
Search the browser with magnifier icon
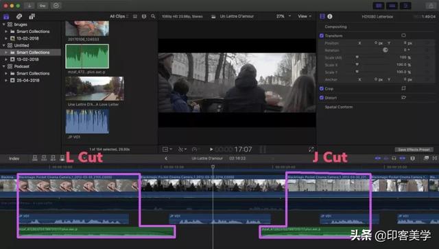153,16
